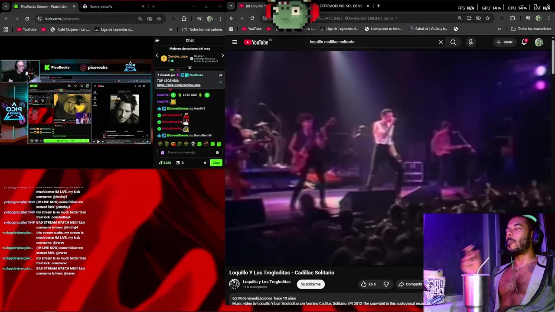Open tab search dropdown in Kick window
Screen dimensions: 555x312
6,6
